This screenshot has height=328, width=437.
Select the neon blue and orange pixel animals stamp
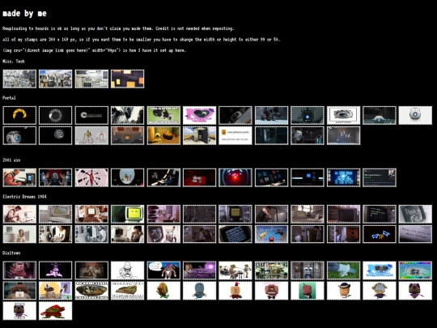380,234
